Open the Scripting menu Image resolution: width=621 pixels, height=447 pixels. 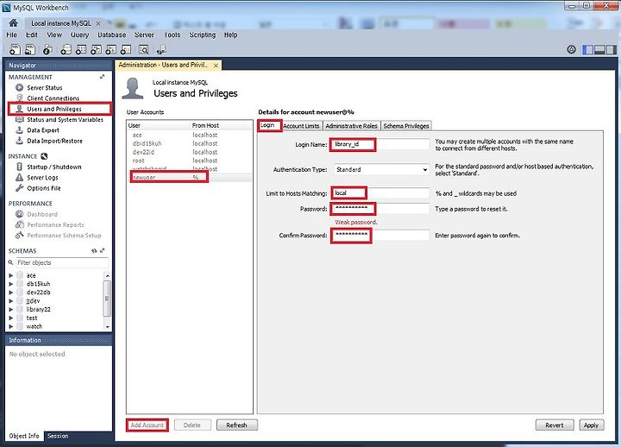203,35
